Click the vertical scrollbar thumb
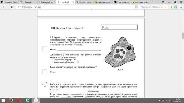 pos(183,35)
